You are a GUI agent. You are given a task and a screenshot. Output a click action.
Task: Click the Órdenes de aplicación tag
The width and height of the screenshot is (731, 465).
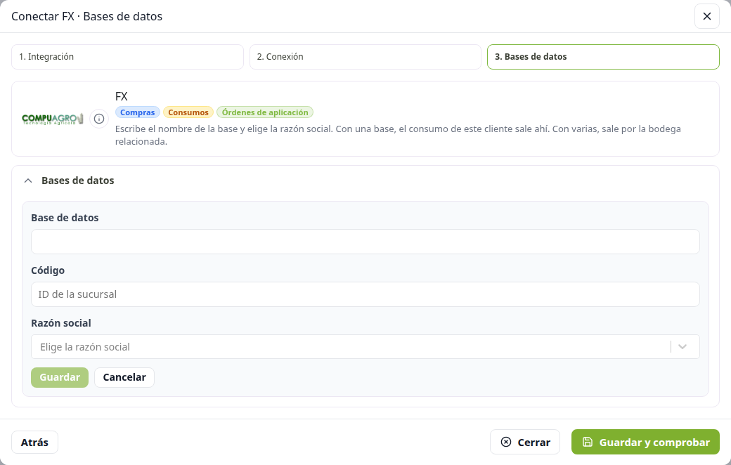(x=265, y=112)
